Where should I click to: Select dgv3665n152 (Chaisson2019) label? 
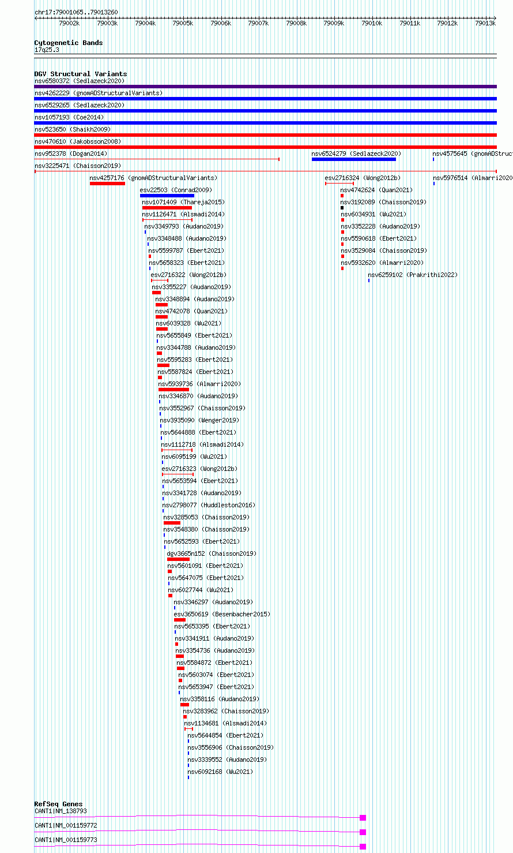click(x=212, y=553)
